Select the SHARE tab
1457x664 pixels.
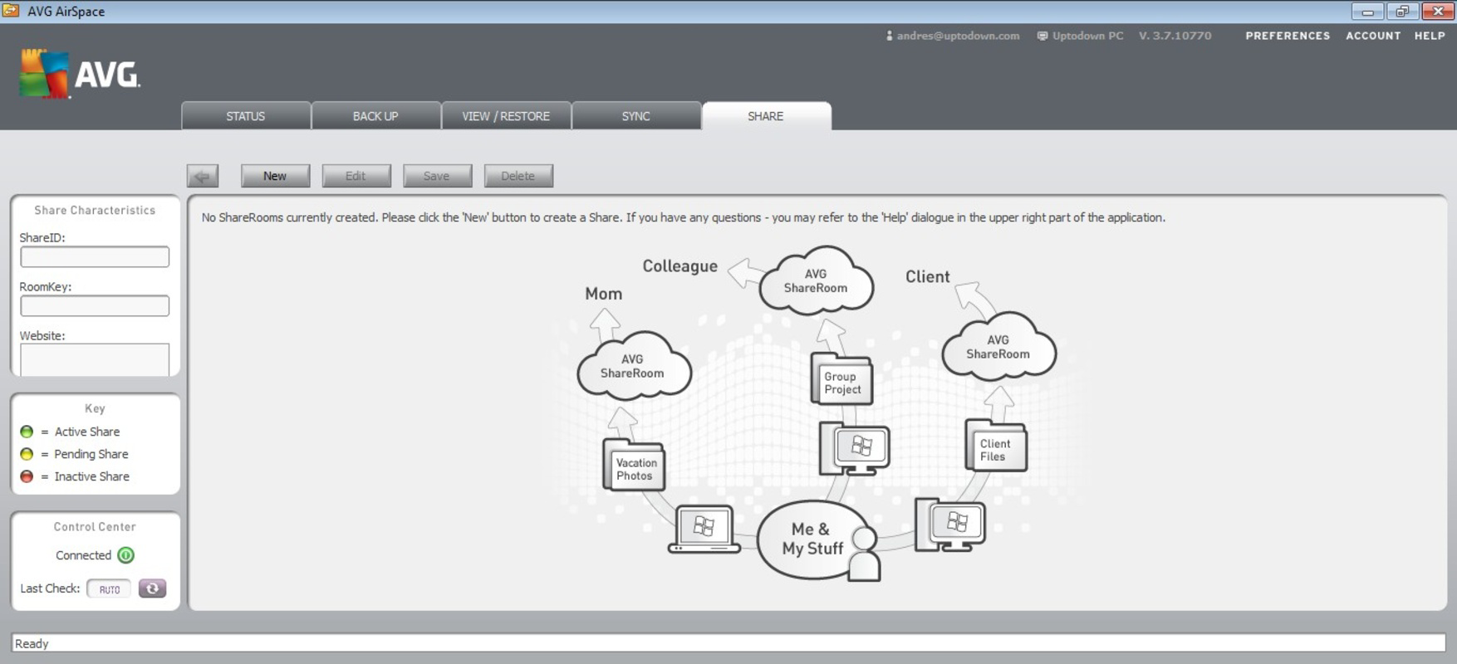pyautogui.click(x=766, y=116)
